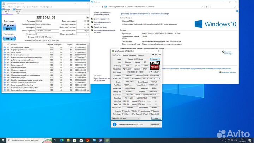
Task: Open the Mail app from the taskbar
Action: coord(81,140)
